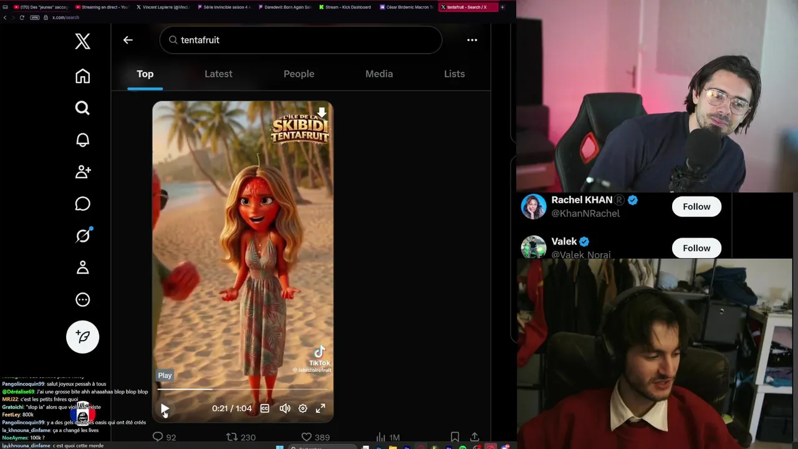798x449 pixels.
Task: Open Spotify from the taskbar
Action: pos(463,447)
